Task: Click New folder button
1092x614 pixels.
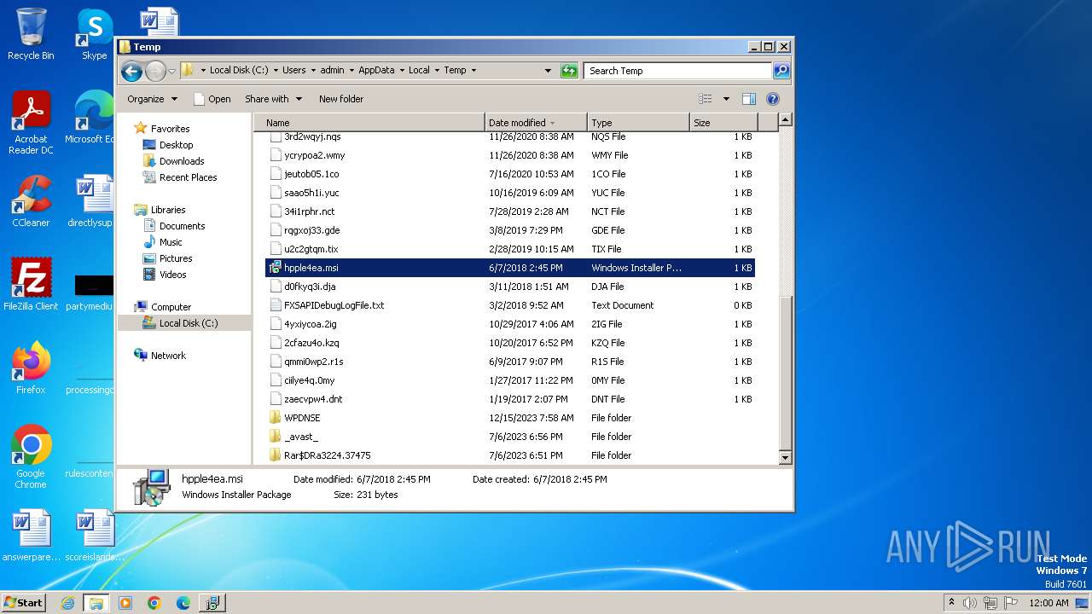Action: (341, 99)
